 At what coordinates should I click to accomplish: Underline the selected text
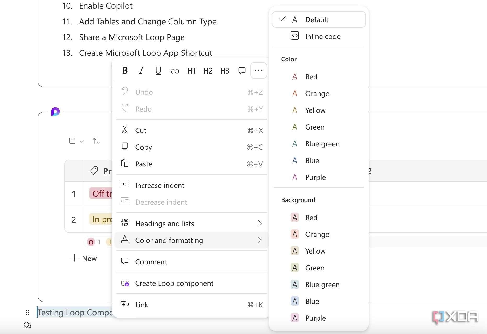(x=158, y=70)
